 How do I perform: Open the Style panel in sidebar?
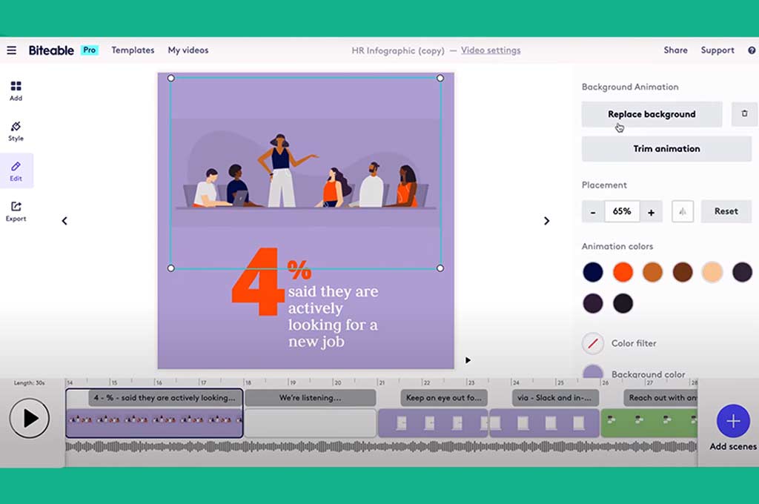pos(16,131)
